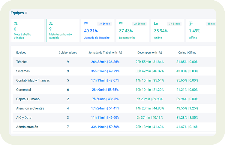Select Atencion a Clientes team

coord(30,108)
